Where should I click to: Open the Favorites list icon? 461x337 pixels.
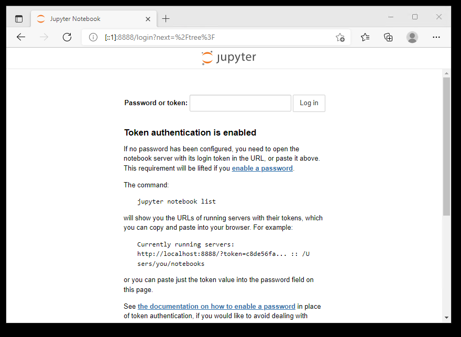[365, 37]
